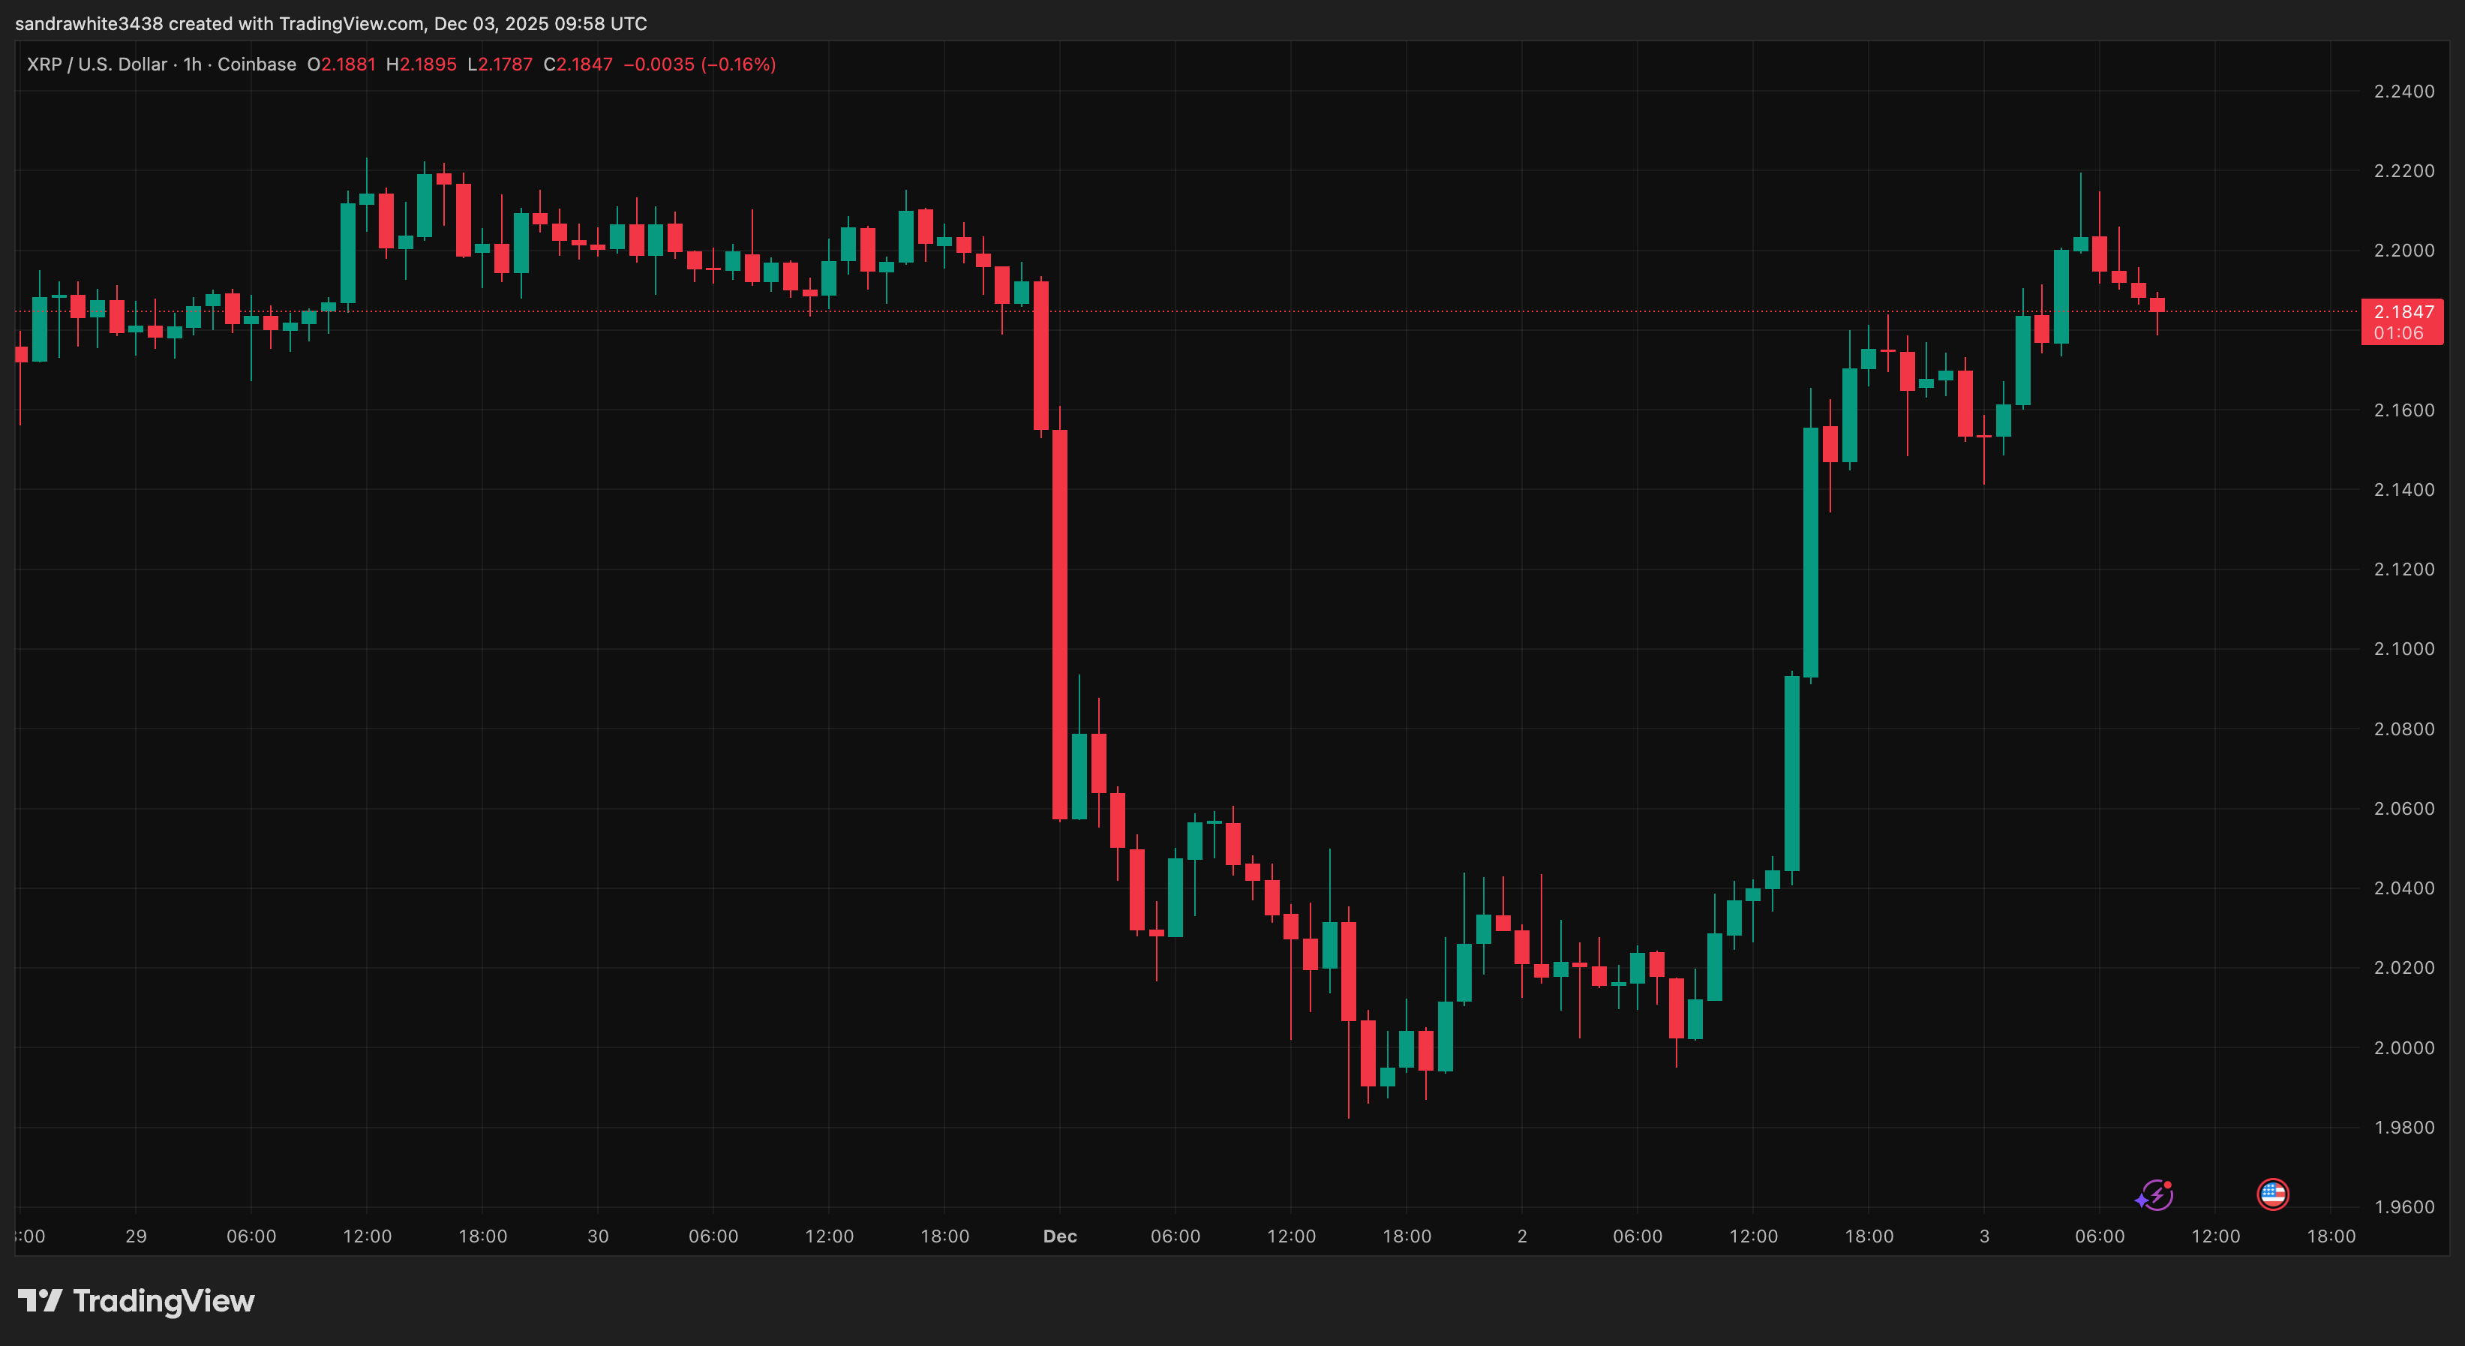
Task: Click the 2.0000 level on the price scale
Action: click(x=2403, y=1047)
